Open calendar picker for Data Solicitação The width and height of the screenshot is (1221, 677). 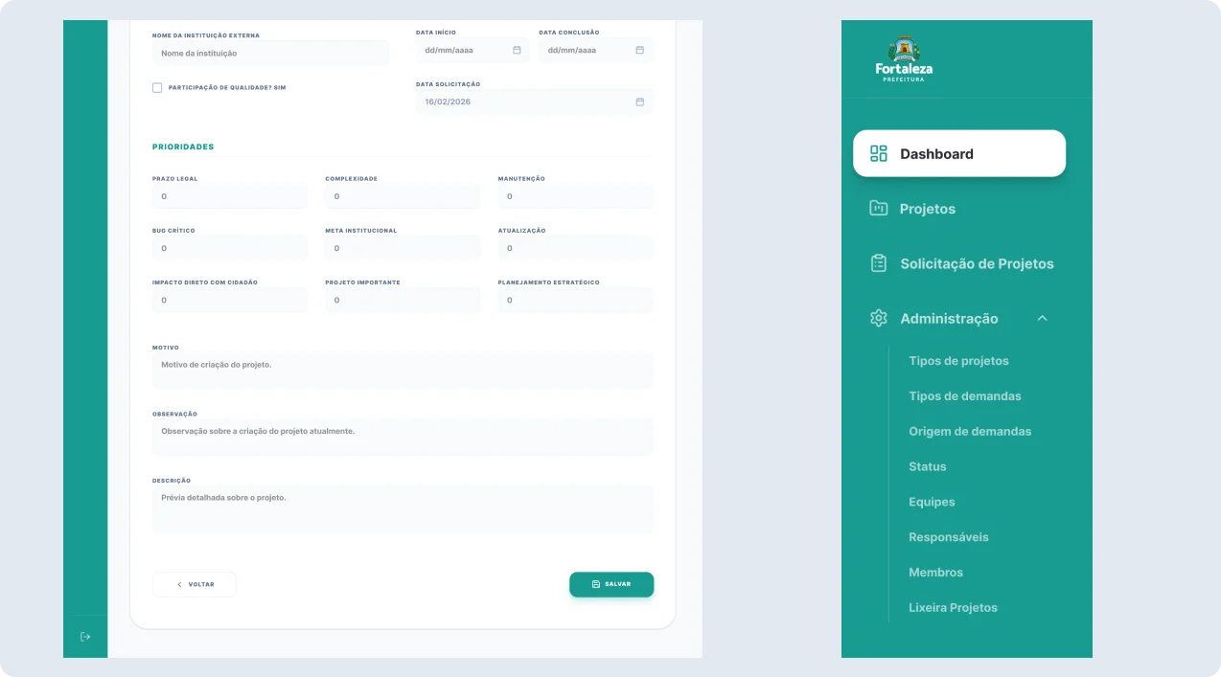pos(639,102)
